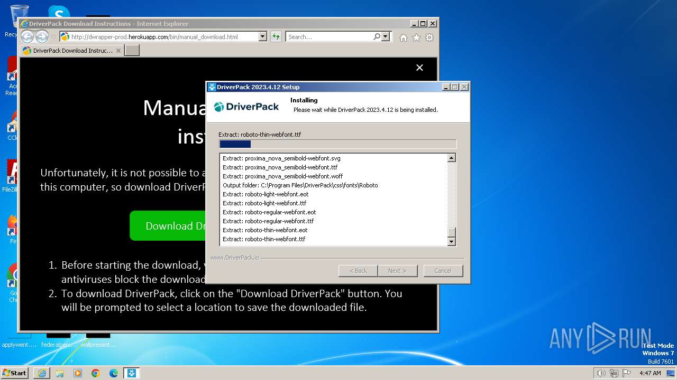
Task: Open Internet Explorer Tools gear
Action: coord(429,37)
